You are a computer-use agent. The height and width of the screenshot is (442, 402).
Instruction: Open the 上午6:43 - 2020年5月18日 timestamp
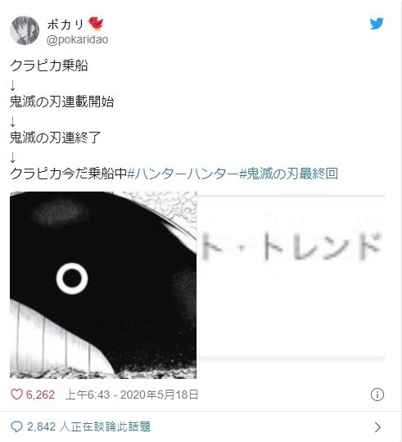132,395
